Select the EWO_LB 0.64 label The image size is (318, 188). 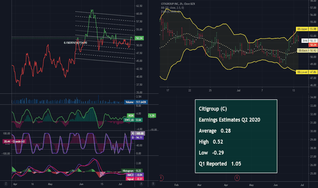coord(133,120)
